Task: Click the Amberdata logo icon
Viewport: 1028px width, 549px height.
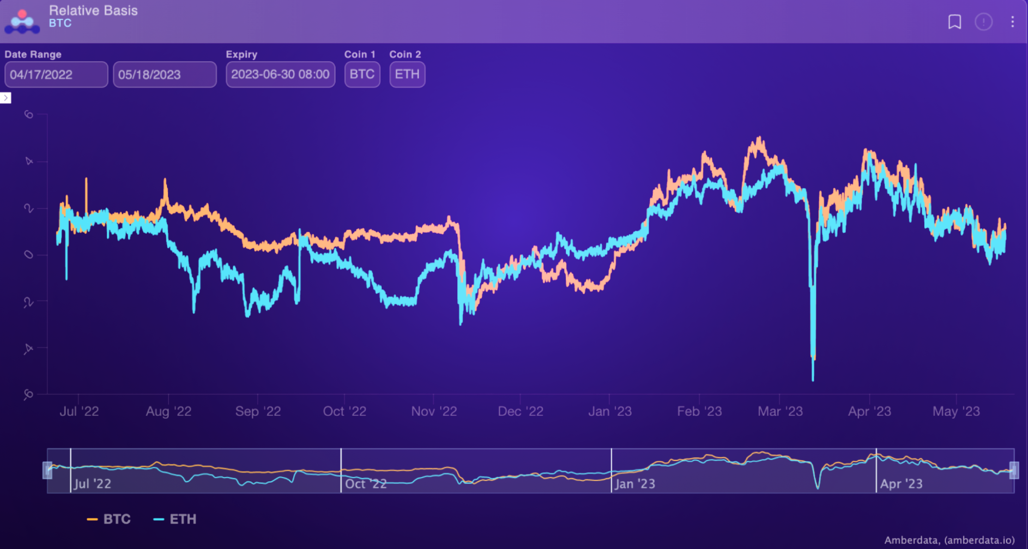Action: [x=22, y=22]
